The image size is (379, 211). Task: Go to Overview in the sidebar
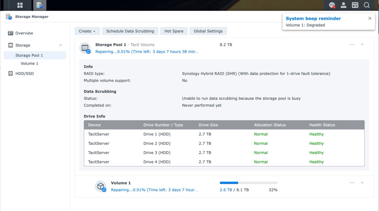click(24, 33)
